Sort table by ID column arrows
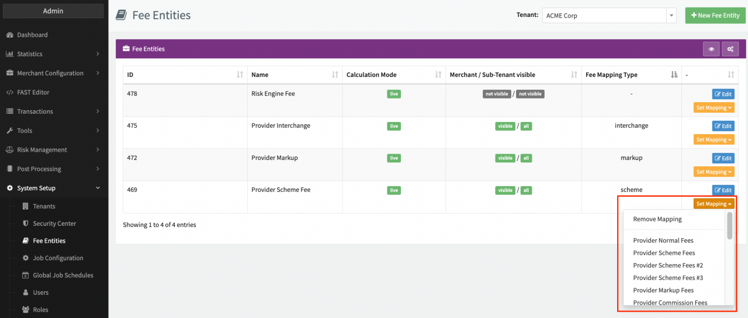 [240, 75]
